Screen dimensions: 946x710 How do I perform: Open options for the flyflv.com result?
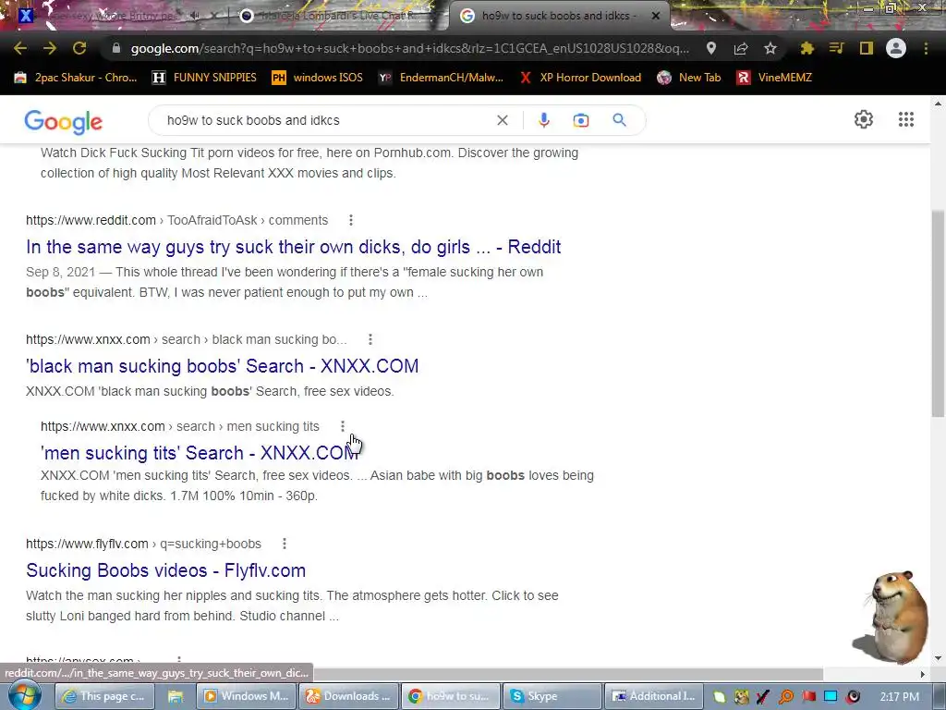285,544
